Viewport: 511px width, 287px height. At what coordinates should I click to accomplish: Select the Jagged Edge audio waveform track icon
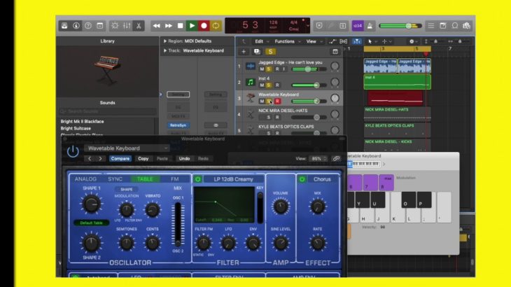click(x=251, y=66)
